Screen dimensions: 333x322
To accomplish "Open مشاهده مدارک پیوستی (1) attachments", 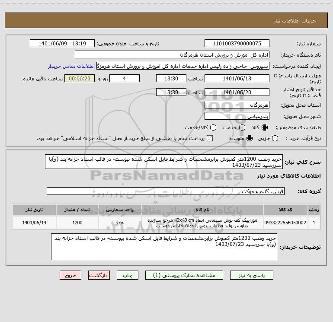I will click(x=184, y=275).
